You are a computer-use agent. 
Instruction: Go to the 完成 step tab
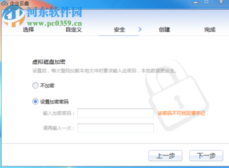click(x=210, y=30)
